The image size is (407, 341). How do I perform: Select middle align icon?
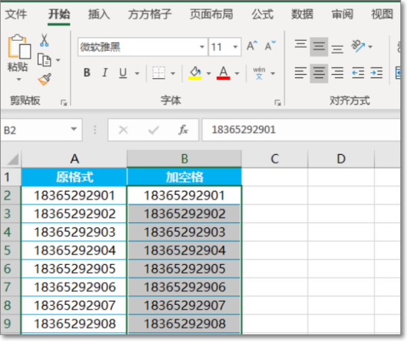pyautogui.click(x=319, y=47)
